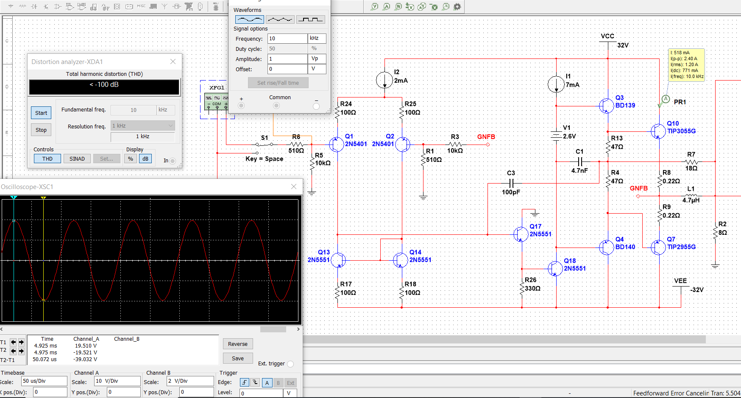The height and width of the screenshot is (398, 741).
Task: Open the indicators display components icon
Action: [x=117, y=6]
